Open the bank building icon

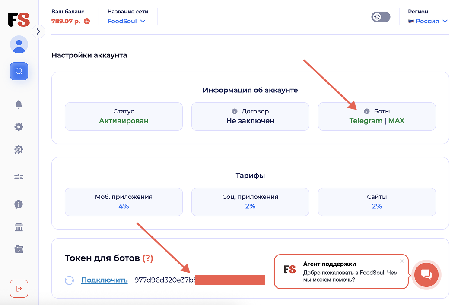click(19, 227)
